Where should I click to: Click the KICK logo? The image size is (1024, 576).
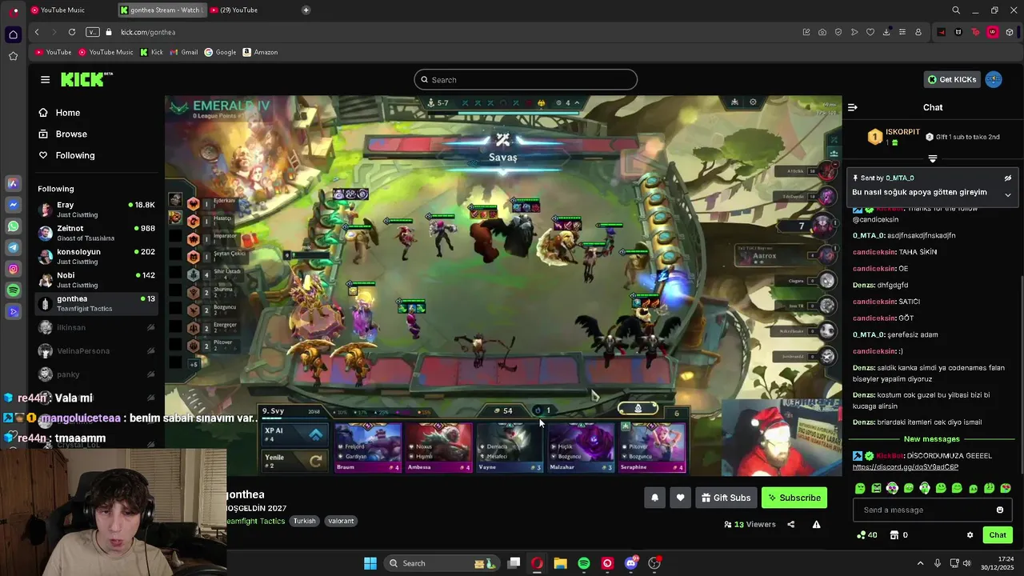[x=86, y=79]
